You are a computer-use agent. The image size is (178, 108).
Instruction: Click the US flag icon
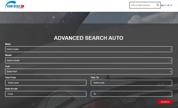(x=162, y=5)
